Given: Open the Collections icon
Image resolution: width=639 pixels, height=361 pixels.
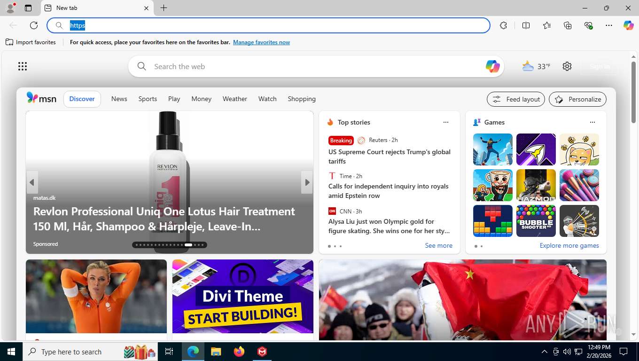Looking at the screenshot, I should click(568, 25).
